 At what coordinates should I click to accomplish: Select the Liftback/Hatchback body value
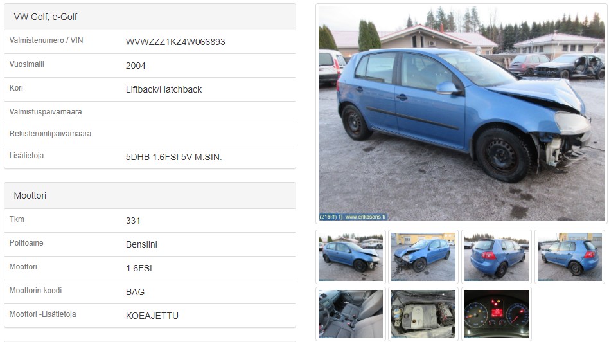[164, 89]
